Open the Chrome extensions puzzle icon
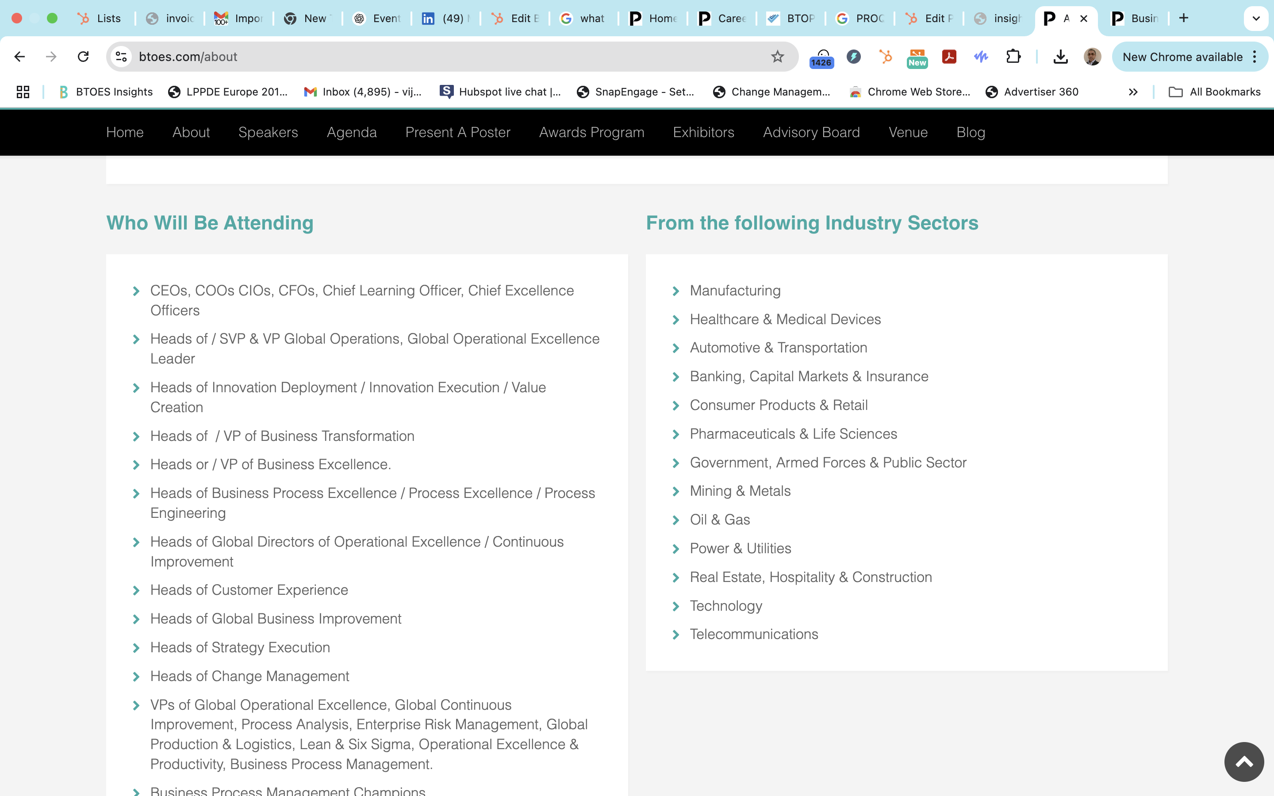 1013,57
